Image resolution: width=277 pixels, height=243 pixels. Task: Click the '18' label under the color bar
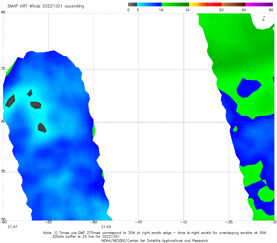click(x=161, y=10)
